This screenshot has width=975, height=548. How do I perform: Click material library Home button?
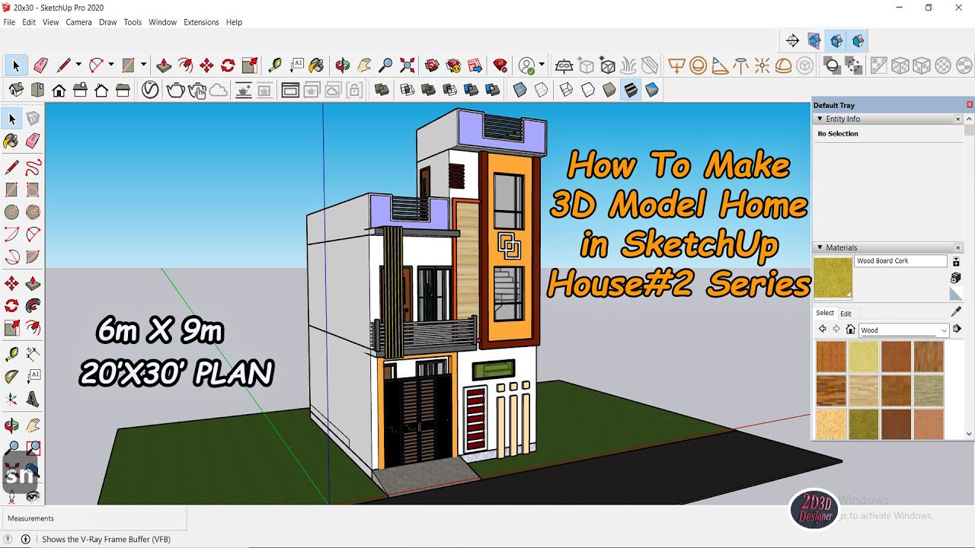click(x=851, y=330)
